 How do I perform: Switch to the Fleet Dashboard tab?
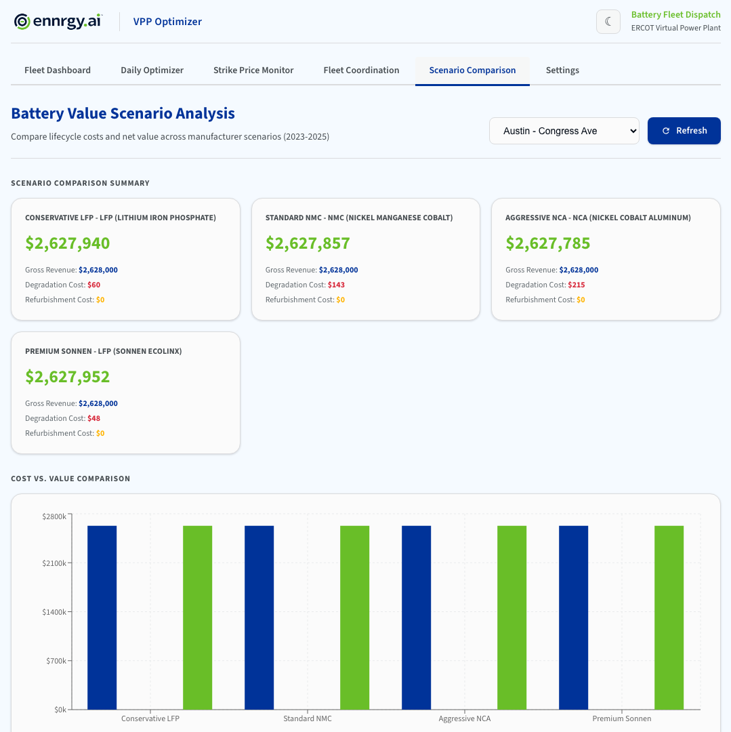point(58,70)
